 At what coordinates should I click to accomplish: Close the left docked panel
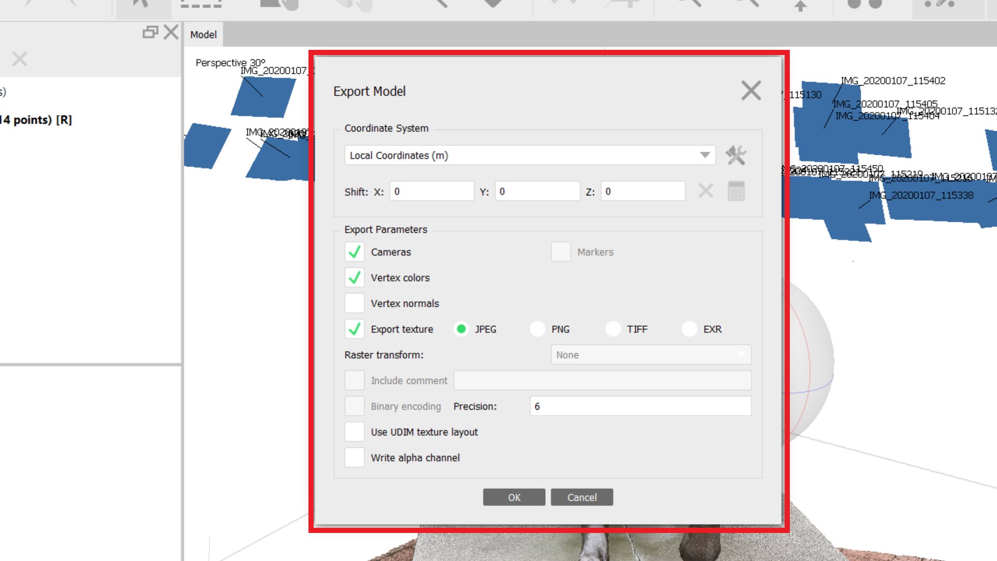coord(171,33)
